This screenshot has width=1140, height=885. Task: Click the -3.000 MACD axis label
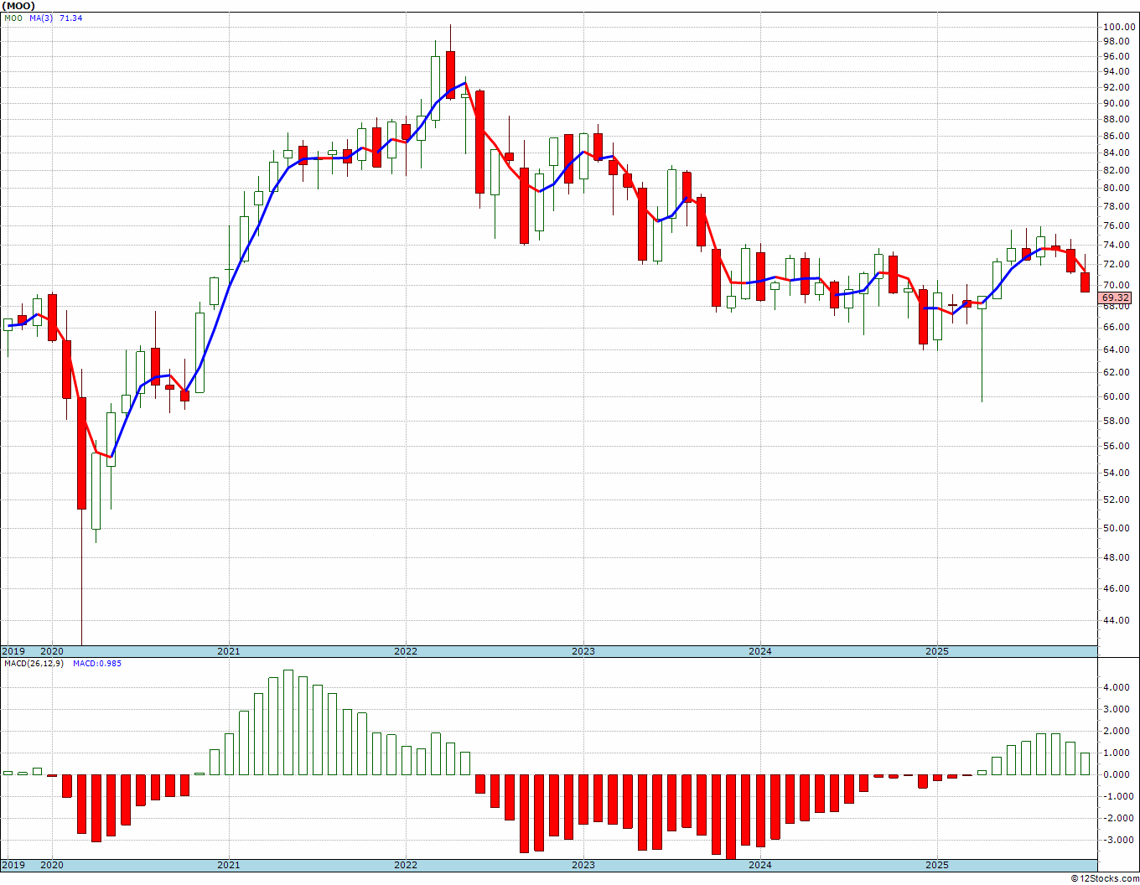1119,840
